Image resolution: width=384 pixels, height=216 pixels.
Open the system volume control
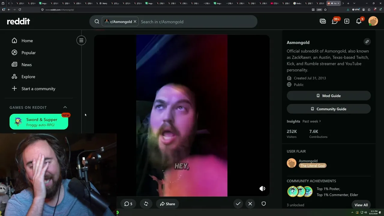pyautogui.click(x=365, y=212)
